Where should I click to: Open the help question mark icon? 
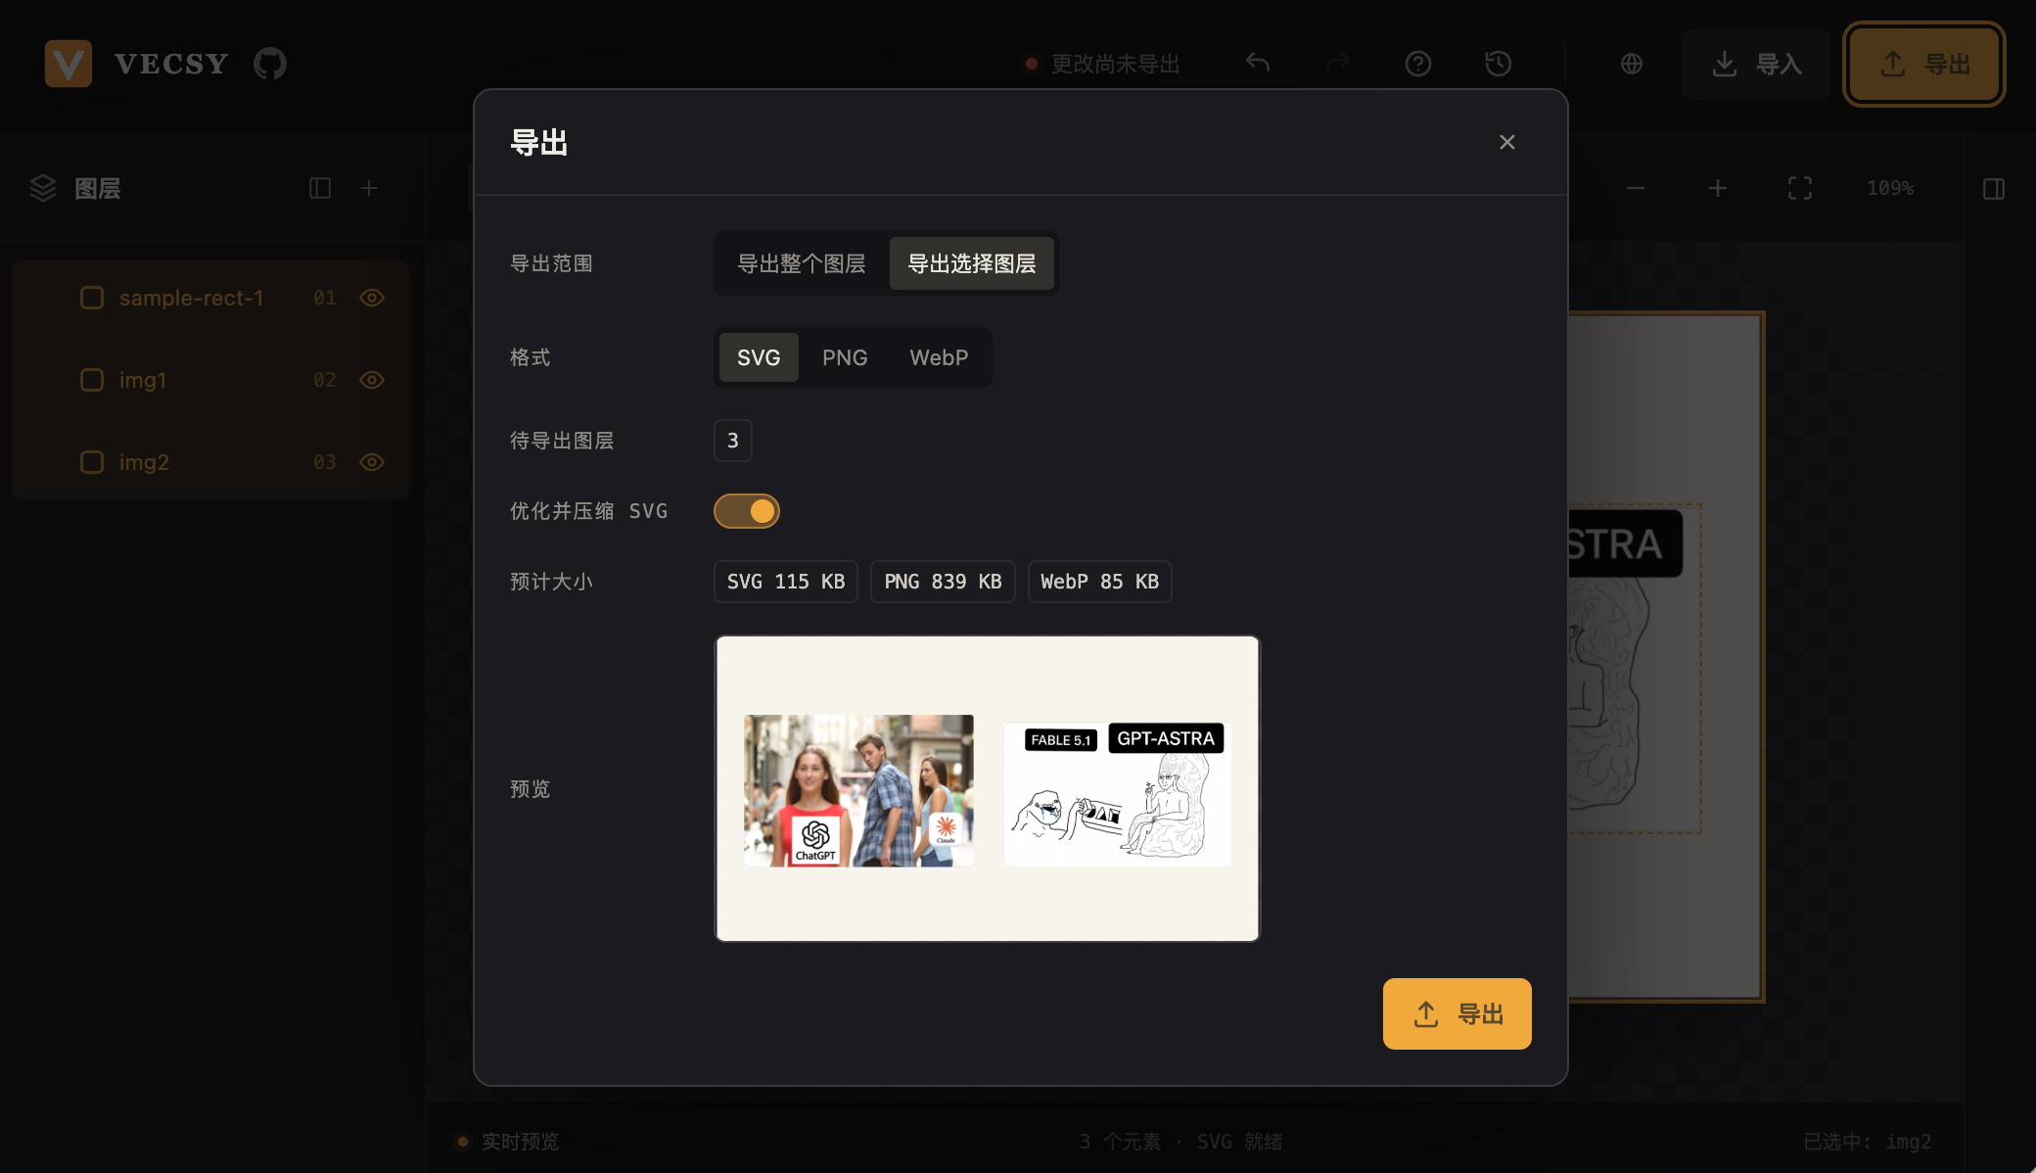click(1418, 64)
